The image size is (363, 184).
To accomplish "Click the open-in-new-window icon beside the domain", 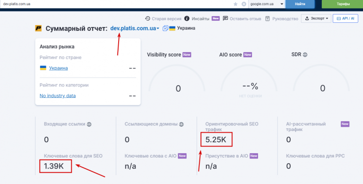I will click(165, 28).
